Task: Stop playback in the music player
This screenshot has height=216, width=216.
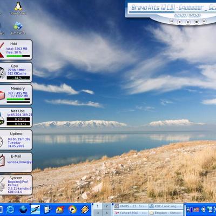Action: (197, 22)
